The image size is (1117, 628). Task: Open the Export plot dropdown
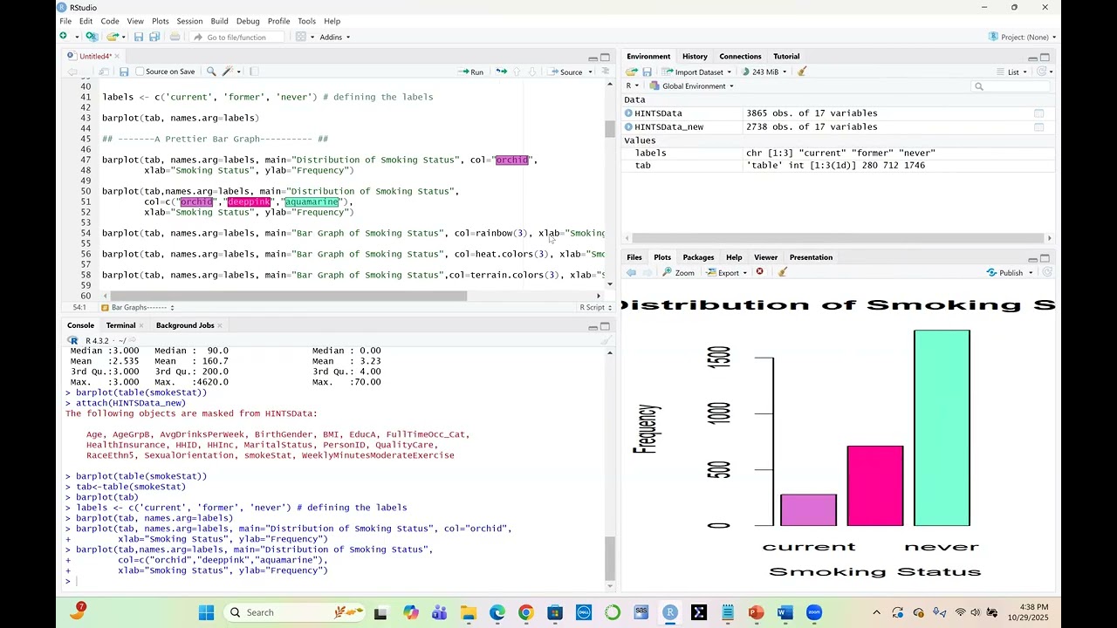pos(727,272)
